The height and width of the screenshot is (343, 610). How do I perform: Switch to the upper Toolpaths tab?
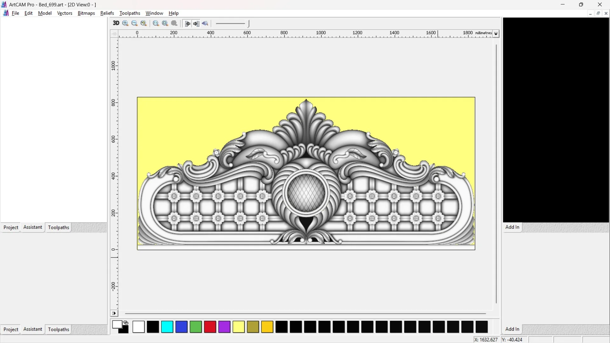[x=58, y=227]
